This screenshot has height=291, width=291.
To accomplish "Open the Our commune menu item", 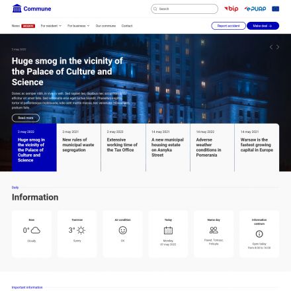I will click(x=106, y=26).
